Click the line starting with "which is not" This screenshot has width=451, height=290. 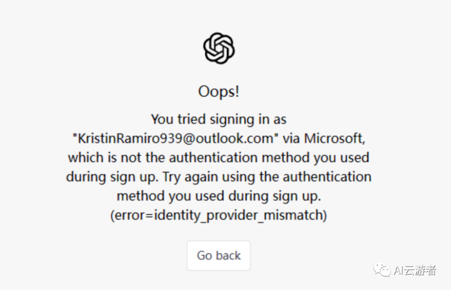coord(219,158)
